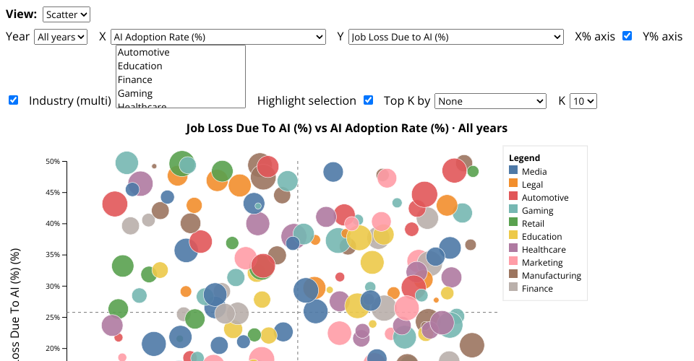The height and width of the screenshot is (361, 694).
Task: Click the Legal orange legend swatch
Action: 513,184
